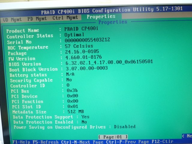Screen dimensions: 192x144
Task: Click F5-Refresh in the bottom bar
Action: click(46, 142)
